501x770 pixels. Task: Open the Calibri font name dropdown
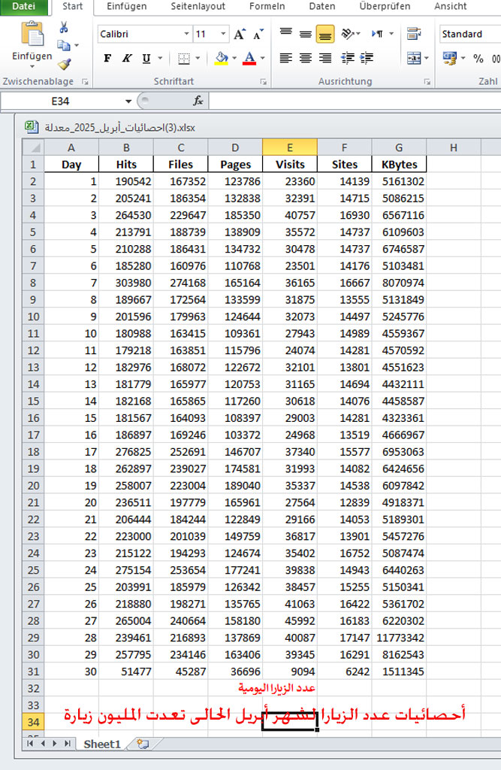point(186,35)
